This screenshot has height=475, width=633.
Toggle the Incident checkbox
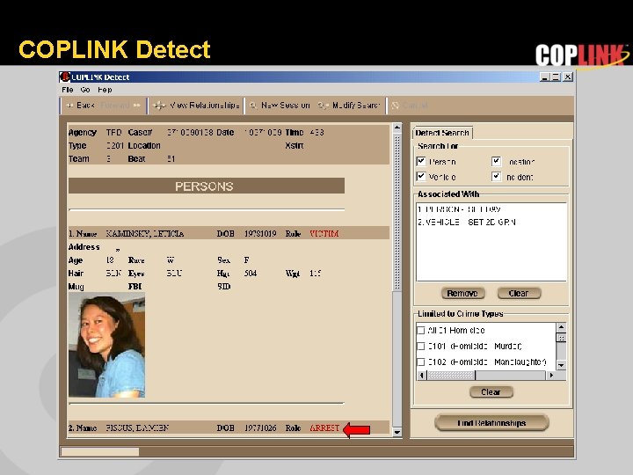[x=496, y=177]
